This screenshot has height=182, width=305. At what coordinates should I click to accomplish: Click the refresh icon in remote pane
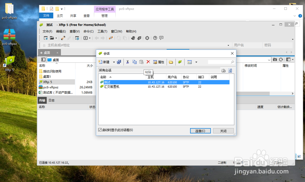click(x=281, y=60)
